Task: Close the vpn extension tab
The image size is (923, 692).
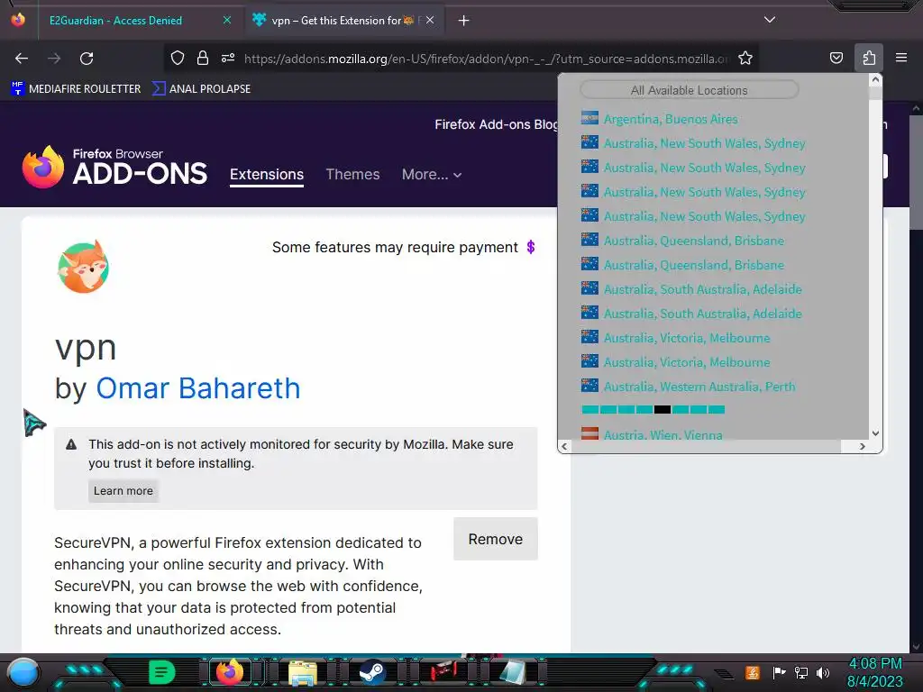Action: tap(430, 20)
